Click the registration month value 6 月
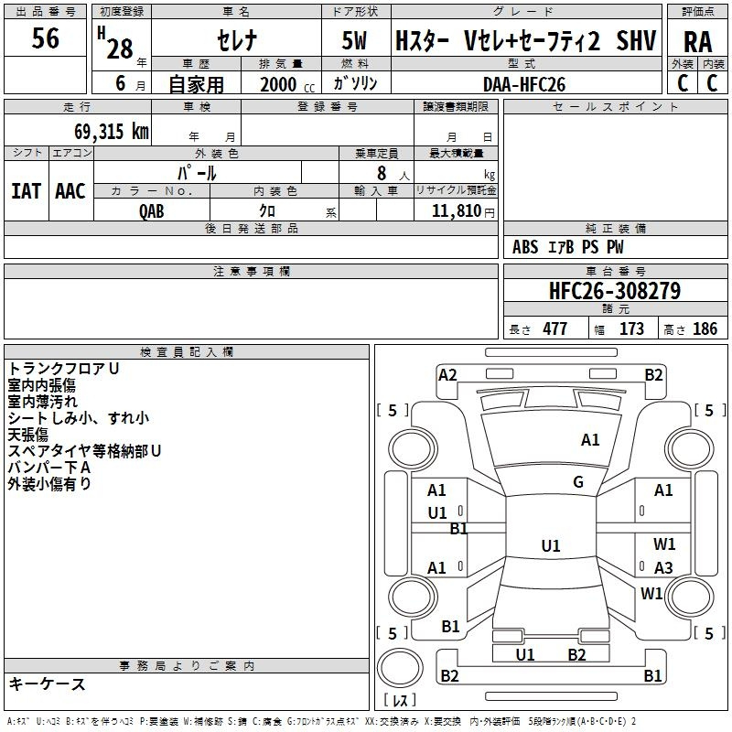Image resolution: width=732 pixels, height=732 pixels. tap(130, 83)
